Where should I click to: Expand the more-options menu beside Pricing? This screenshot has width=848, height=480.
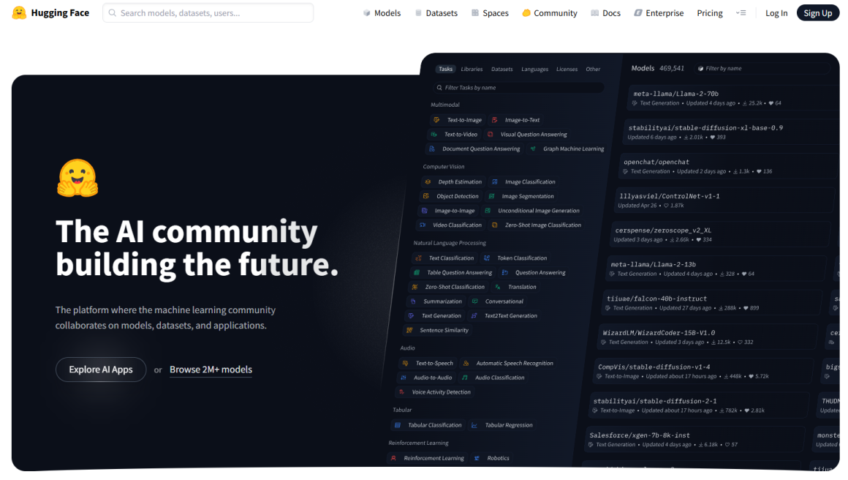click(741, 13)
